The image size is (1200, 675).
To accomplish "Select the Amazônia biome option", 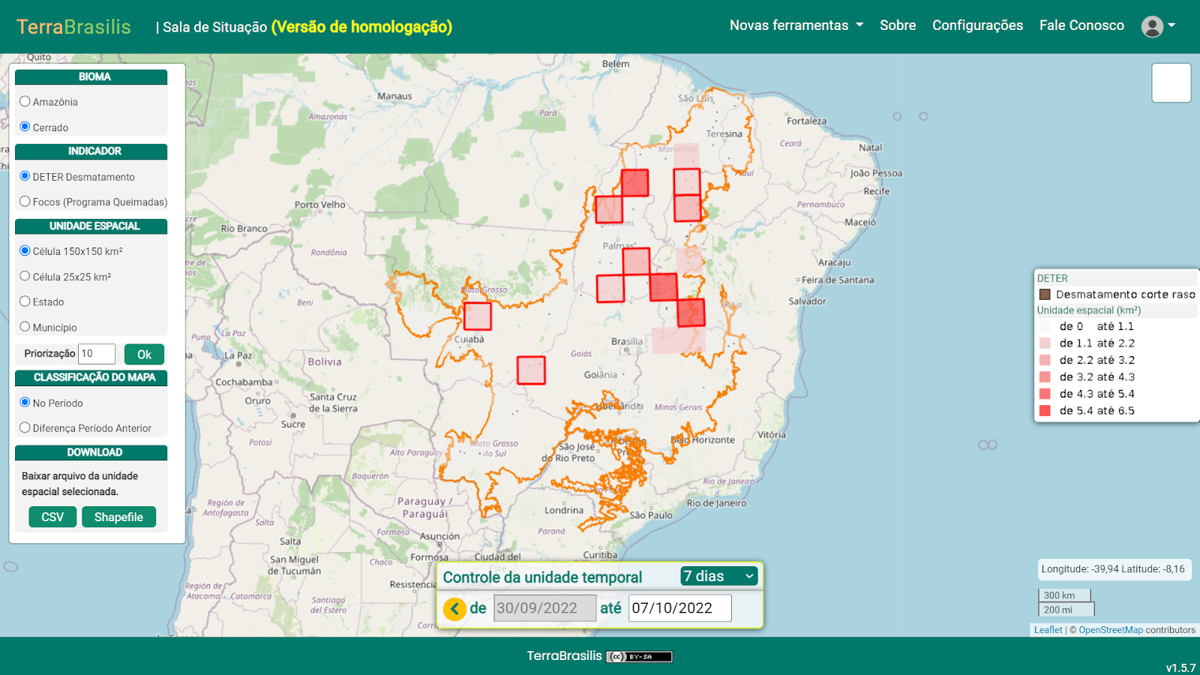I will coord(25,101).
